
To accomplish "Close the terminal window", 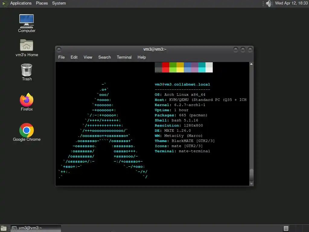I will point(250,50).
